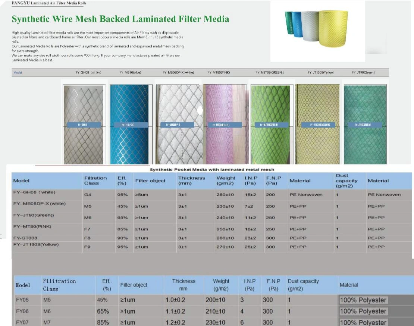
Task: Click the yellow FY-JT1303 roll picture
Action: [x=318, y=123]
